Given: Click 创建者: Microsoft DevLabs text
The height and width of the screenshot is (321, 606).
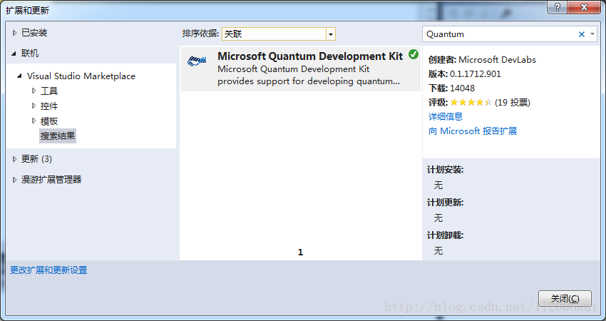Looking at the screenshot, I should click(483, 59).
